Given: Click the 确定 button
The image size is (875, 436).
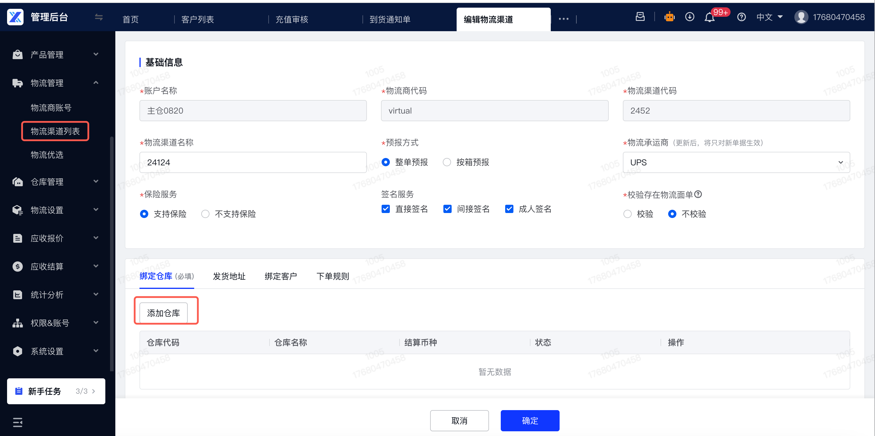Looking at the screenshot, I should (x=530, y=421).
